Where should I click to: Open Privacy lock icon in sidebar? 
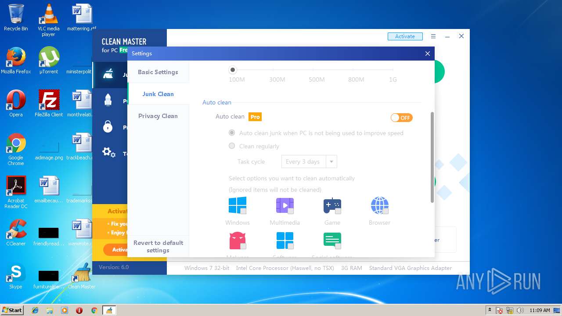coord(108,127)
